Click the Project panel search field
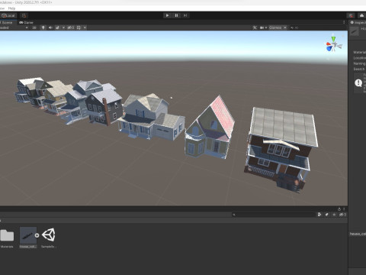Screen dimensions: 366x275 coord(274,215)
